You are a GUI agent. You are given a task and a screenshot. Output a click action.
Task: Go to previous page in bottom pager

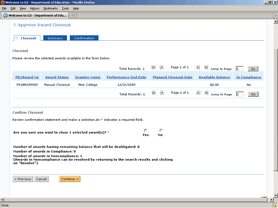(x=162, y=93)
